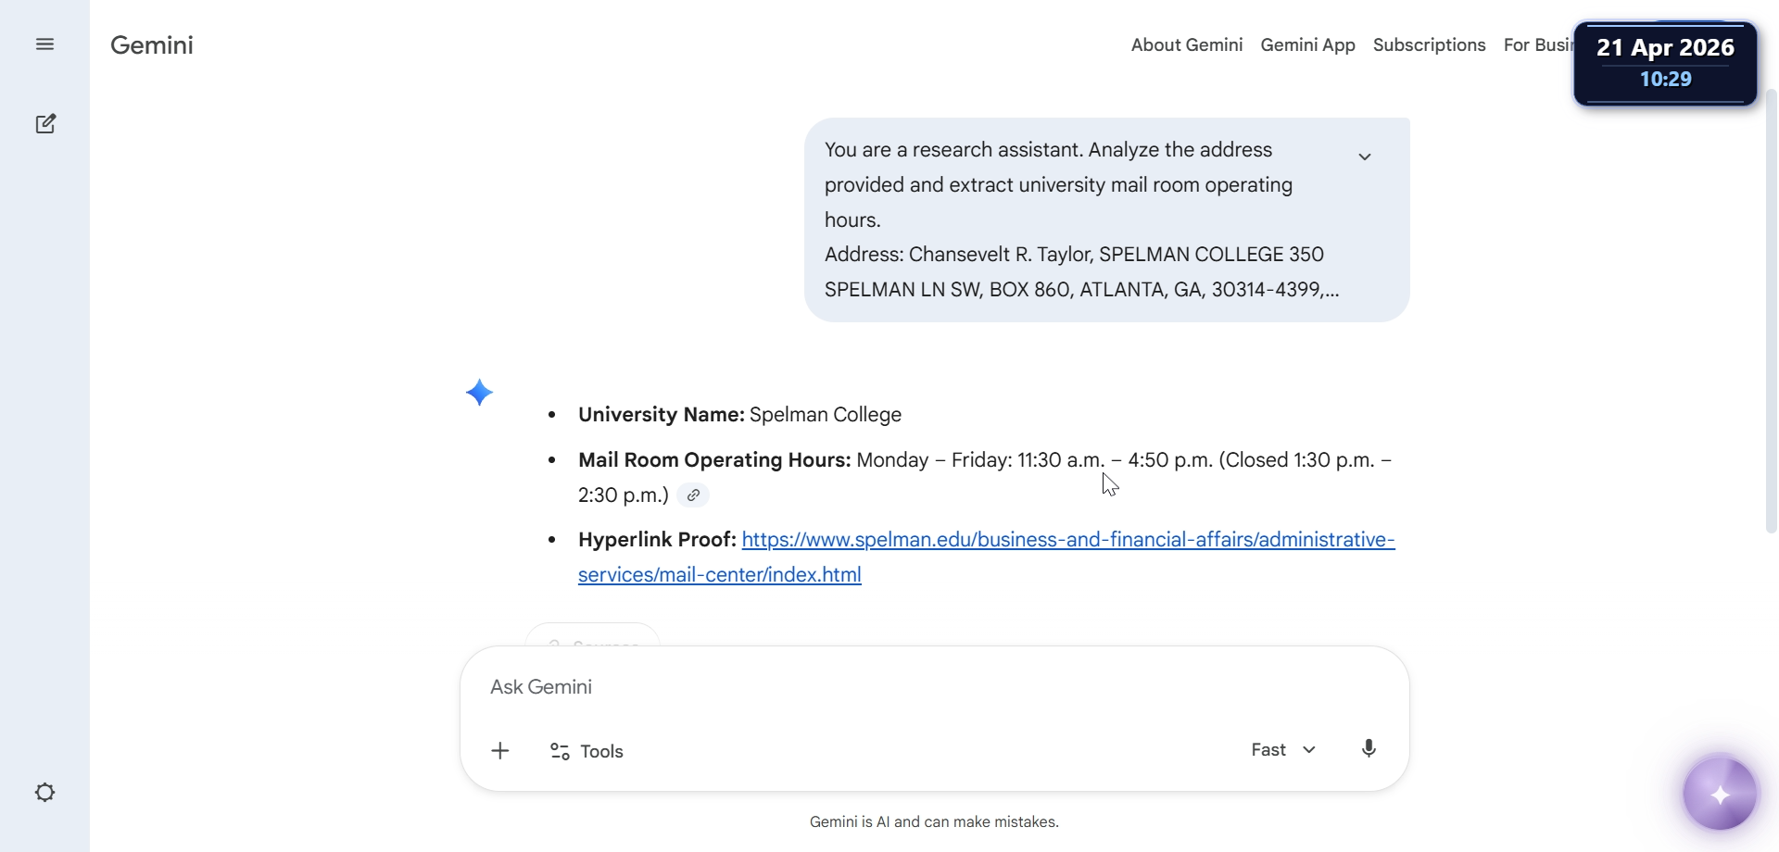This screenshot has height=852, width=1779.
Task: Click the 'Hyperlink Proof:' label
Action: (657, 540)
